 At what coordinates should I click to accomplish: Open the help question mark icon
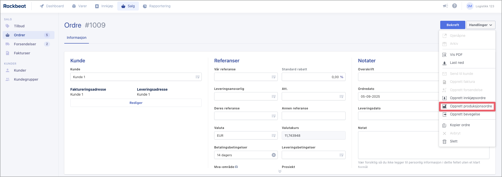point(455,6)
